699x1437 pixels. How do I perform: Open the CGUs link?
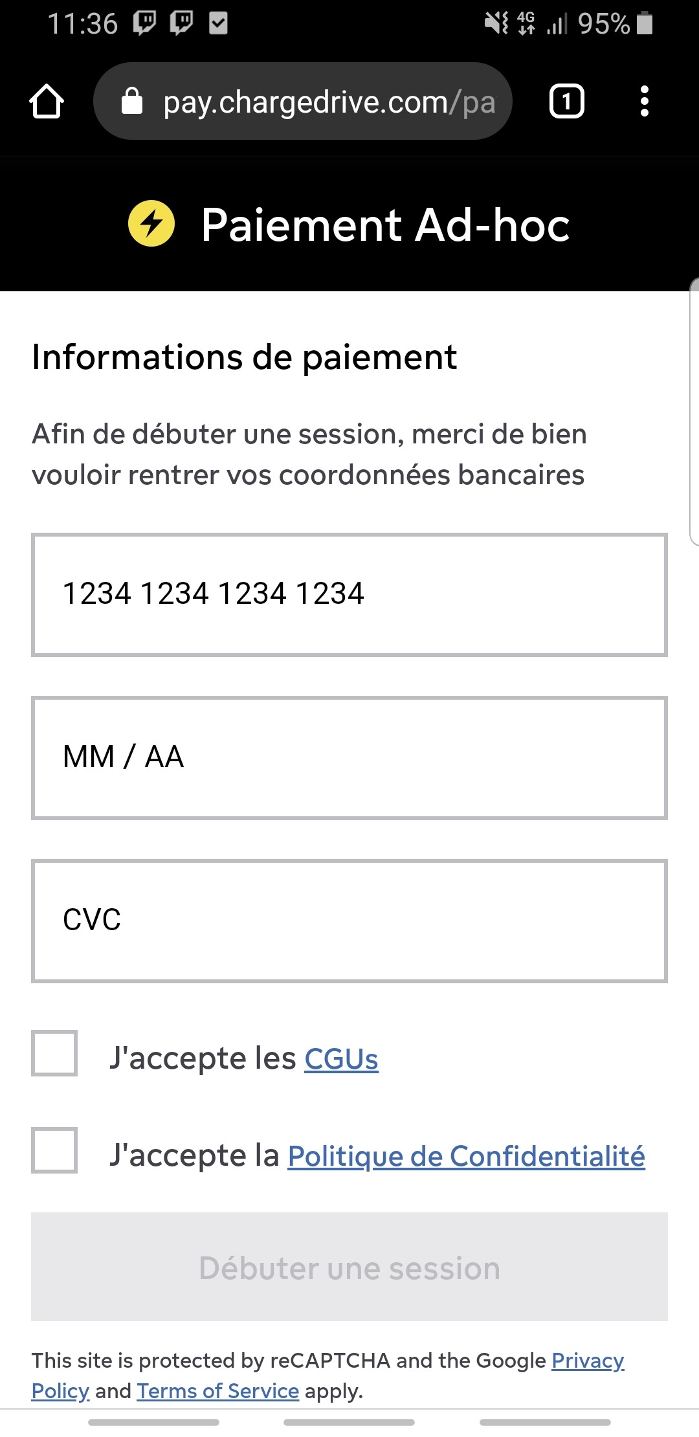341,1060
